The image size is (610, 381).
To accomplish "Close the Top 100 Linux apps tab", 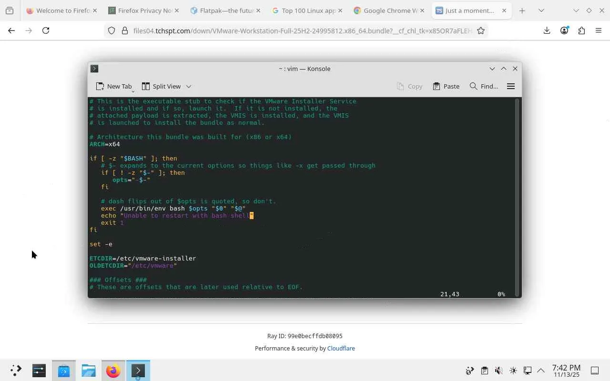I will tap(340, 10).
